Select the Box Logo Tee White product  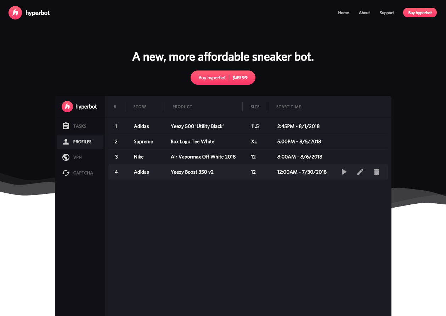tap(192, 142)
